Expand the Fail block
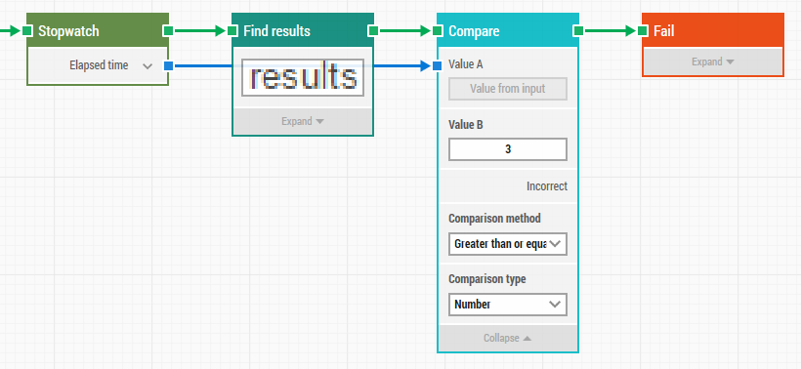 coord(713,61)
